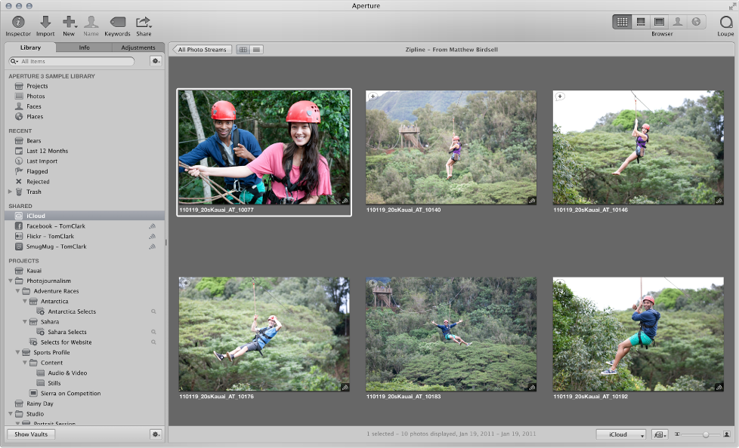Add the AT_10140 photo using its plus badge

coord(372,97)
